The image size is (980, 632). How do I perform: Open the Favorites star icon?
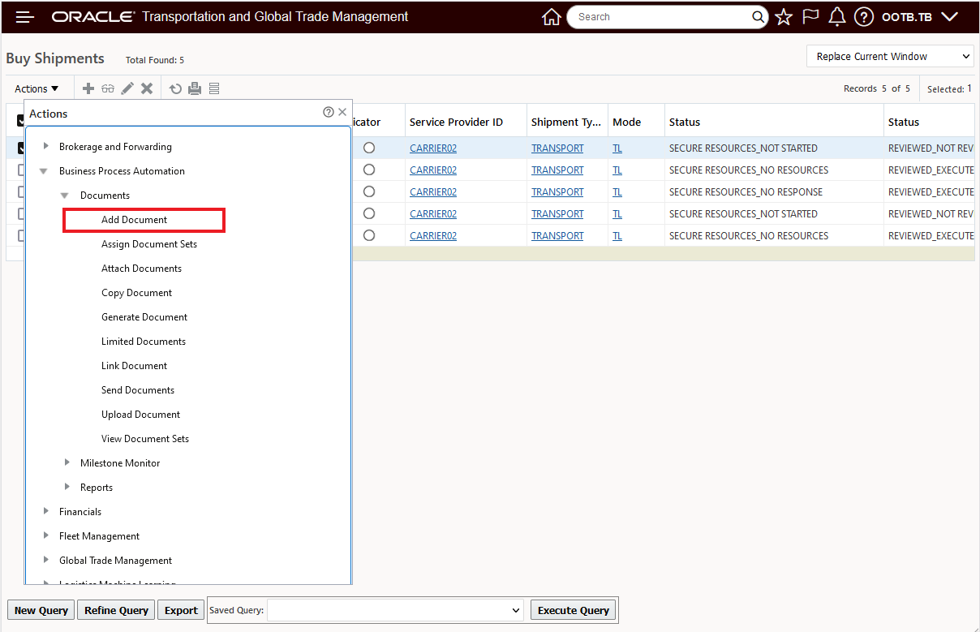coord(783,17)
